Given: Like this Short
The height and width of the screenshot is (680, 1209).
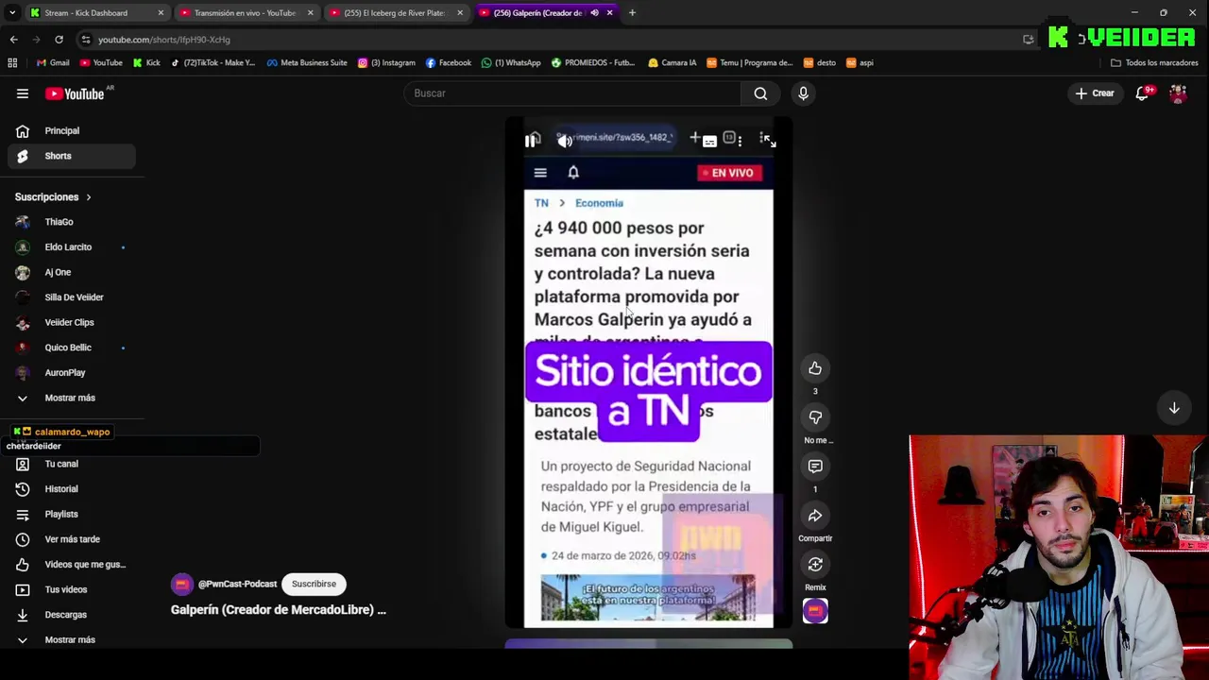Looking at the screenshot, I should click(x=815, y=368).
